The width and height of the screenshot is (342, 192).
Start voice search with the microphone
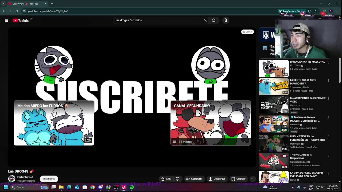click(x=226, y=20)
